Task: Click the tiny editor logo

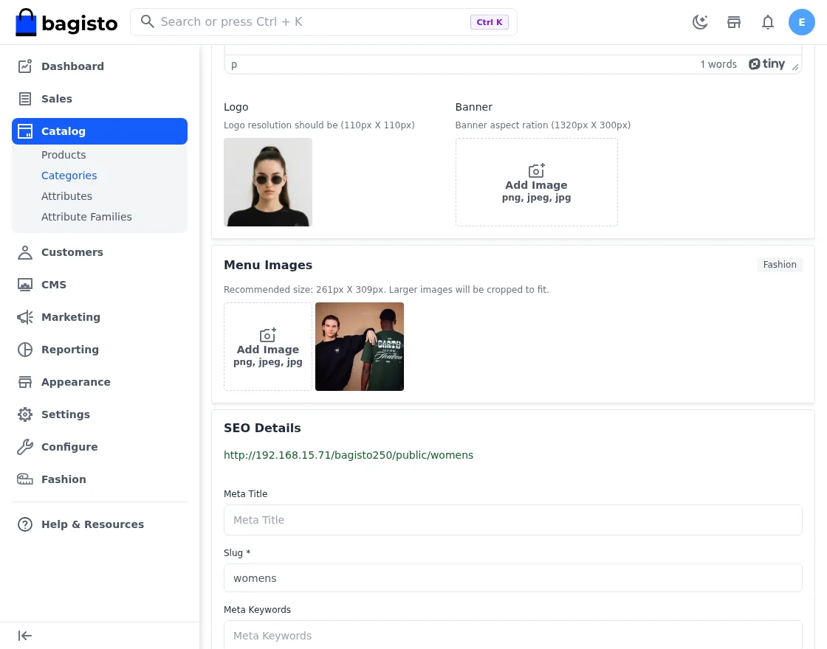Action: pos(767,64)
